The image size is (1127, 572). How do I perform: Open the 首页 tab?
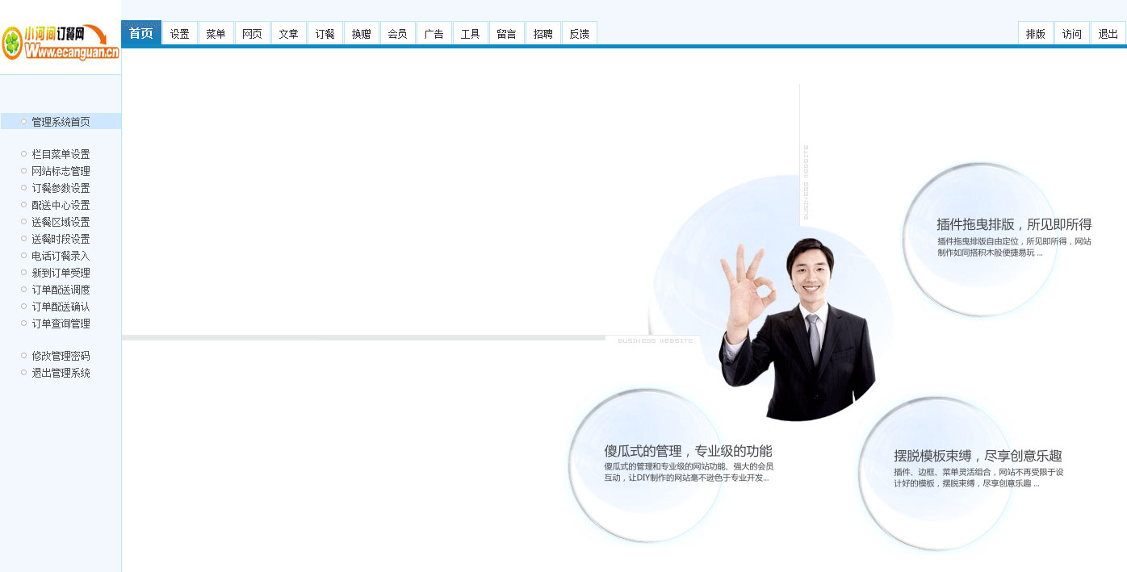[141, 33]
